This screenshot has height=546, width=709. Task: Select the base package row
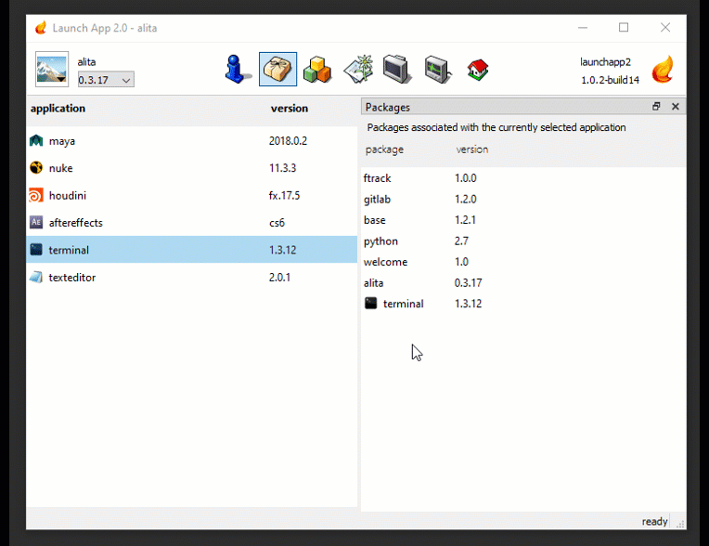tap(523, 220)
